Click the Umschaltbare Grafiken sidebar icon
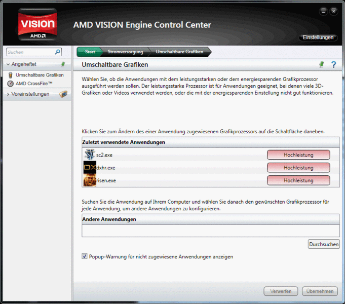Image resolution: width=345 pixels, height=304 pixels. tap(10, 75)
